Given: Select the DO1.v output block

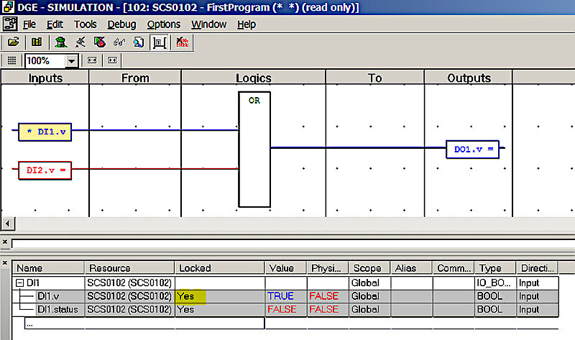Looking at the screenshot, I should coord(472,150).
